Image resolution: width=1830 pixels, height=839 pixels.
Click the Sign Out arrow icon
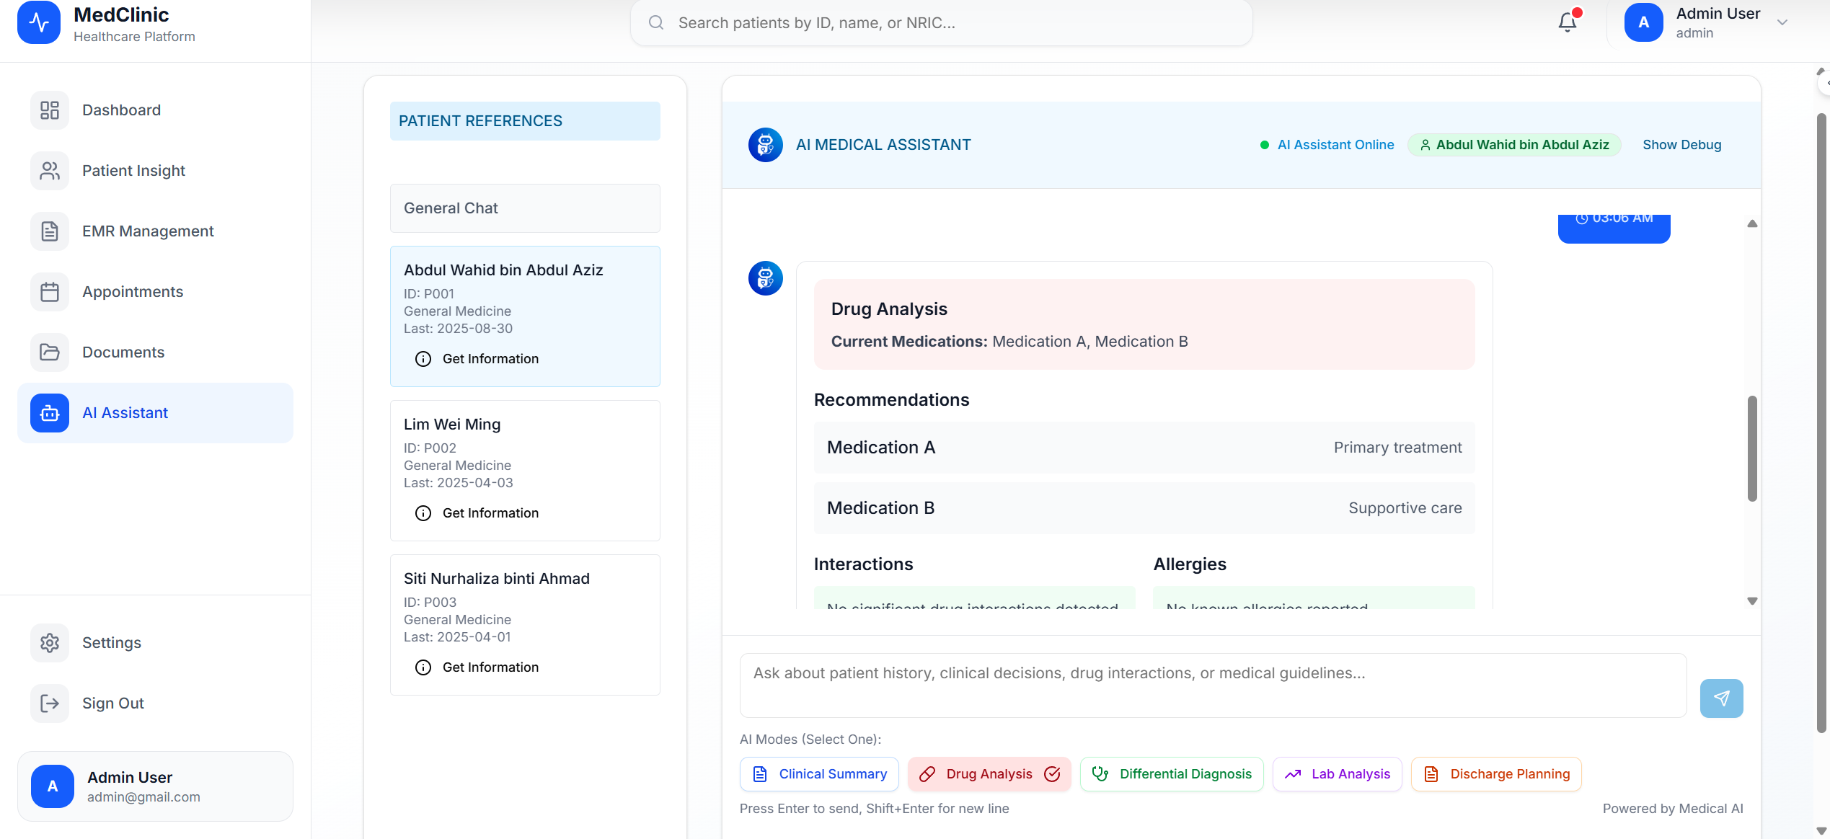click(x=50, y=703)
